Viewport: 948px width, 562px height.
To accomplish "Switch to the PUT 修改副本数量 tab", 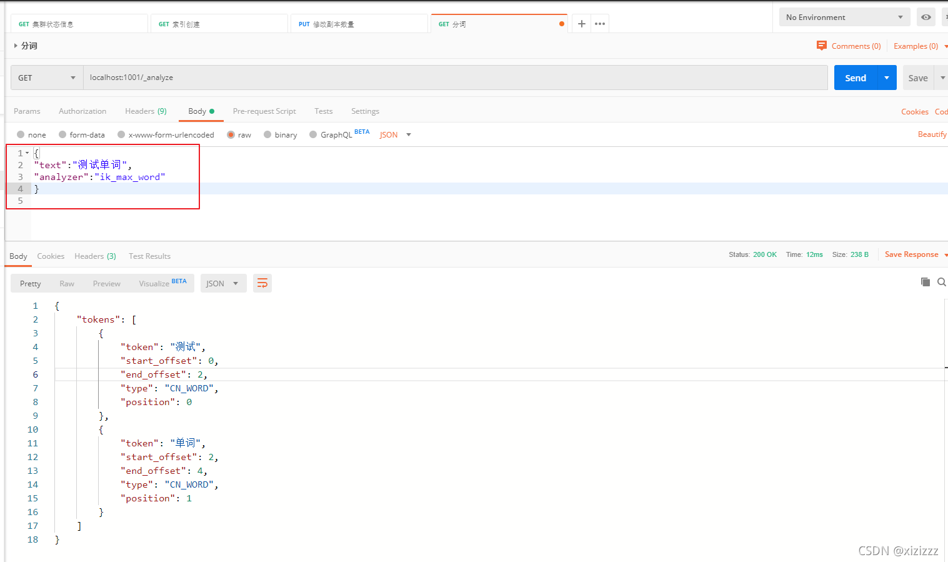I will point(359,24).
